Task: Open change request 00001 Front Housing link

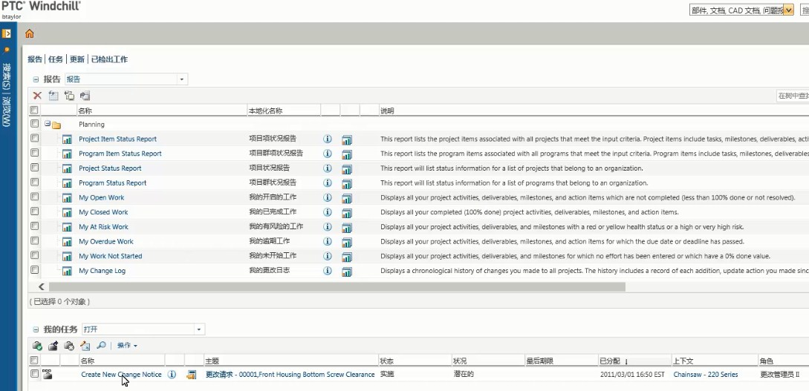Action: 290,375
